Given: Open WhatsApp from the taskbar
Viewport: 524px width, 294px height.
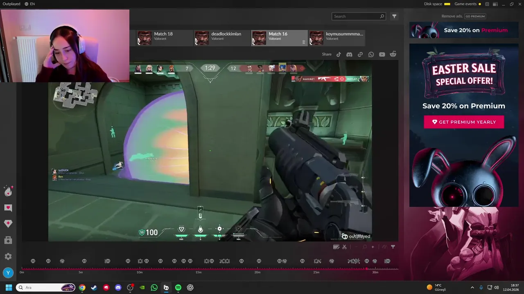Looking at the screenshot, I should coord(154,287).
